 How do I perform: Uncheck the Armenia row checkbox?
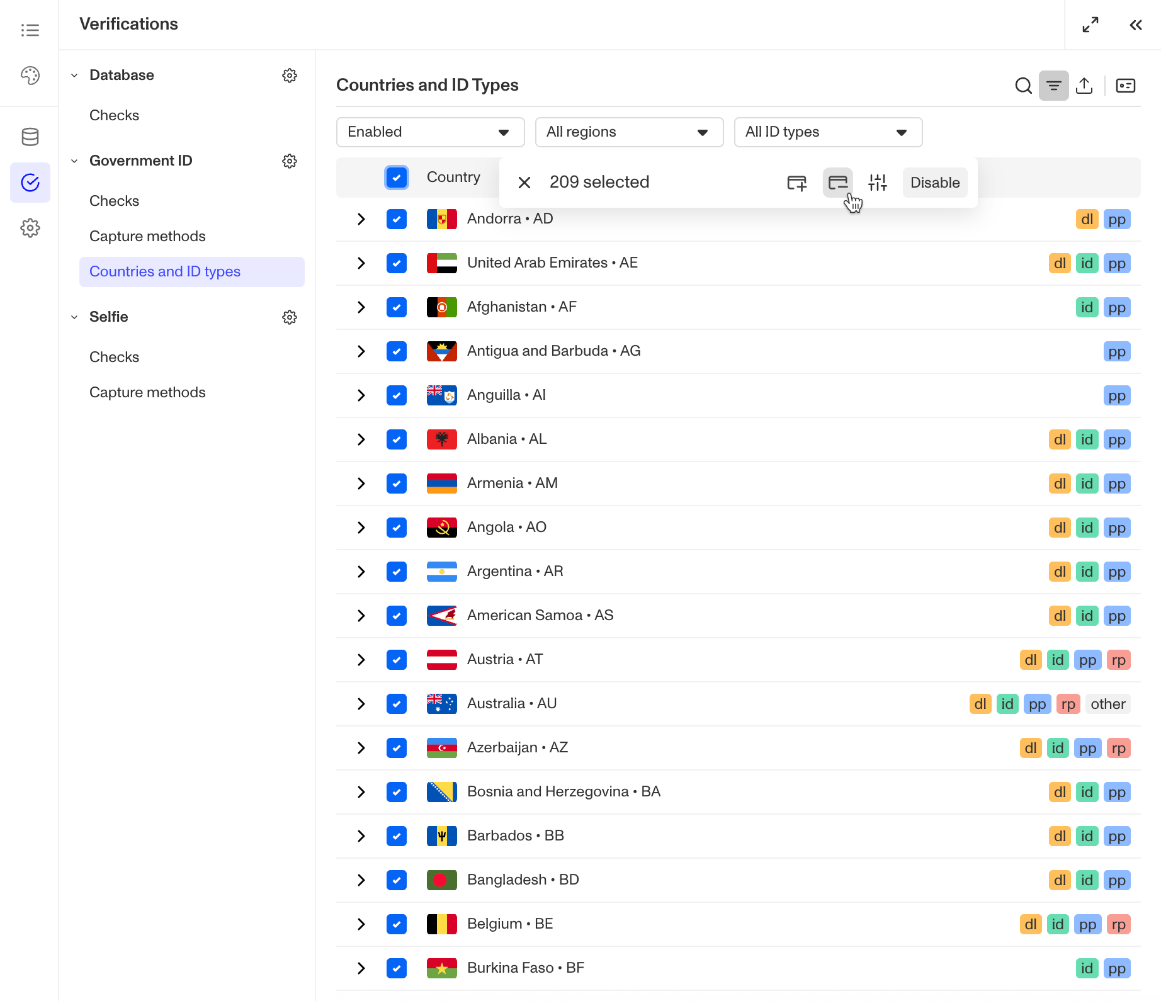397,484
